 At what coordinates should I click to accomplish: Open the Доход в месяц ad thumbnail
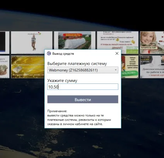152,67
